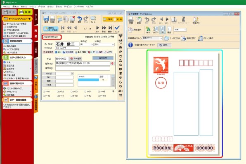Open the フォーム icon in the card toolbar

click(93, 20)
